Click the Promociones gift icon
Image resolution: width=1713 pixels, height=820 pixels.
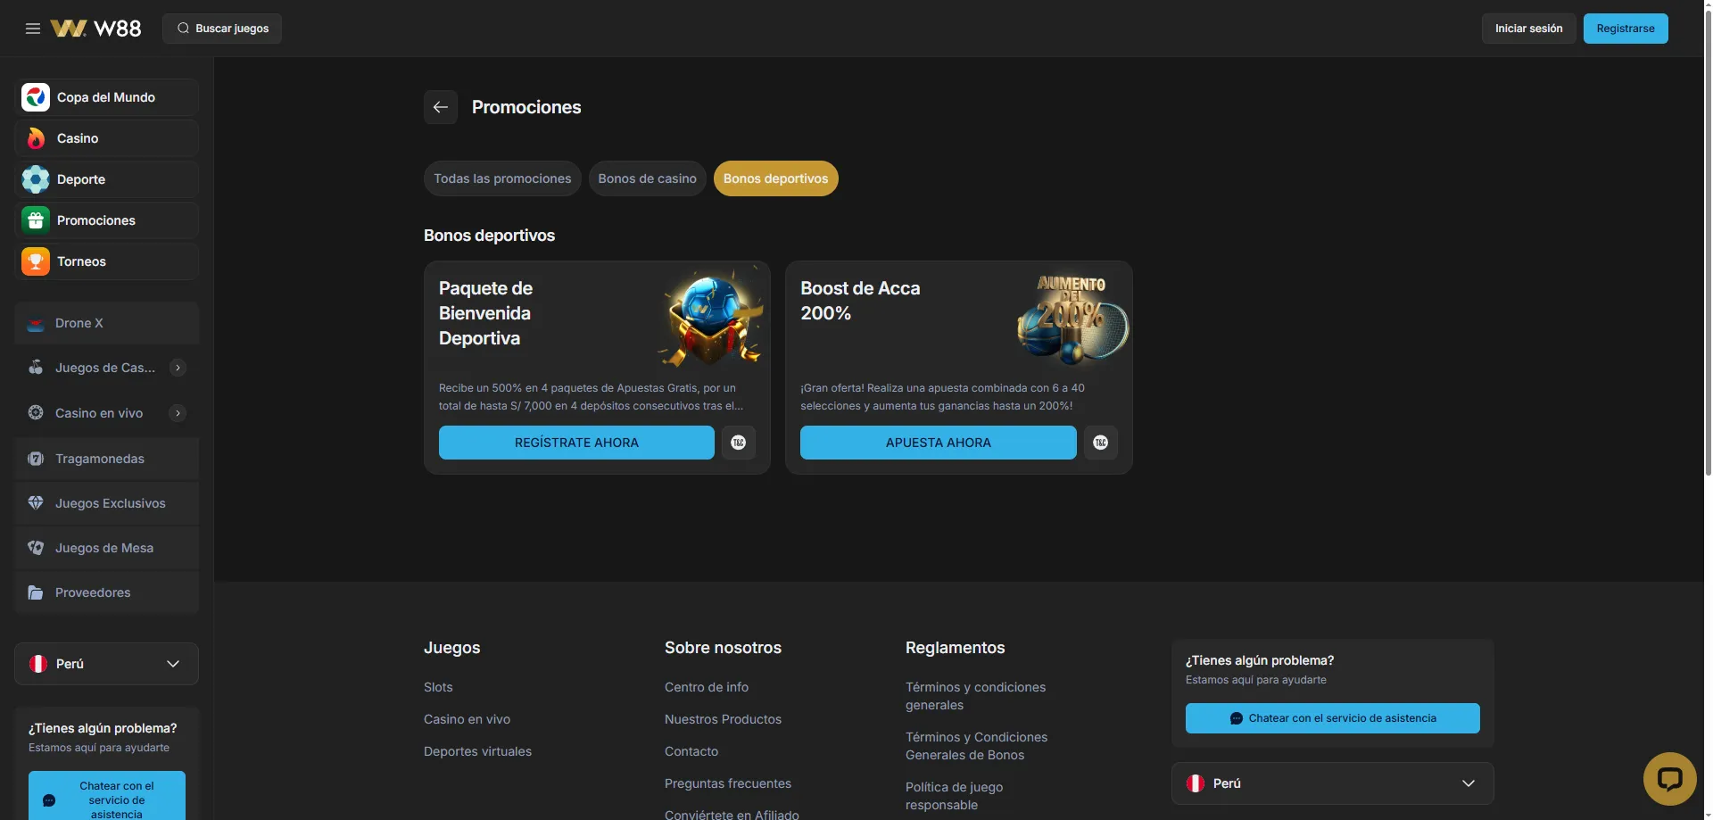click(x=36, y=220)
